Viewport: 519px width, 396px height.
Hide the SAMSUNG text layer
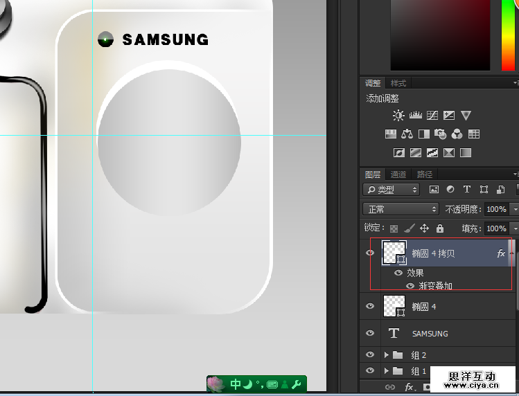[369, 333]
